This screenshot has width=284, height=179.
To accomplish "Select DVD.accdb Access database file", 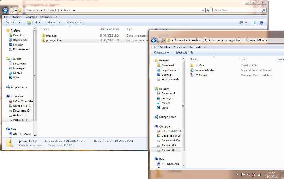I will pos(198,75).
